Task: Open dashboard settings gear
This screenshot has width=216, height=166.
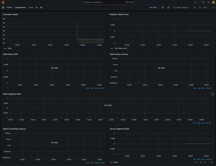Action: 169,7
